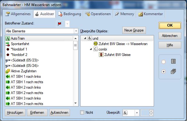Screen dimensions: 187x121
Task: Select the Zufahrt BW Gleise signal icon
Action: click(101, 55)
